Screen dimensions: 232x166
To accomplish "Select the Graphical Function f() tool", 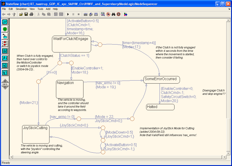I will tap(5, 58).
